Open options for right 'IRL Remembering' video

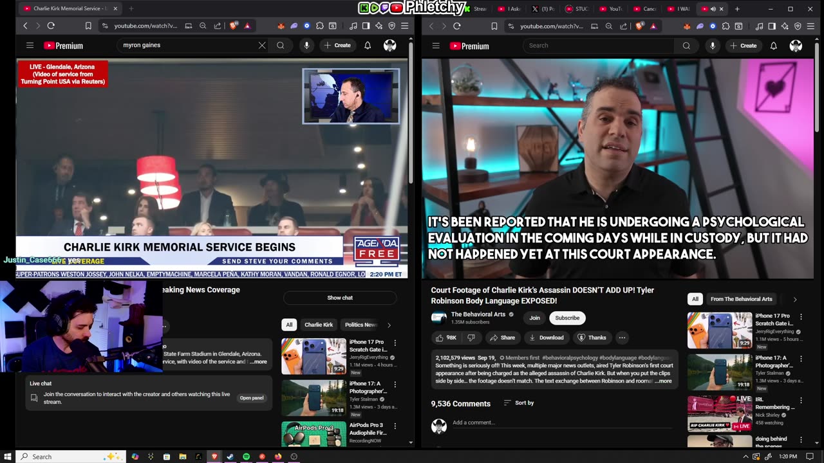tap(801, 401)
